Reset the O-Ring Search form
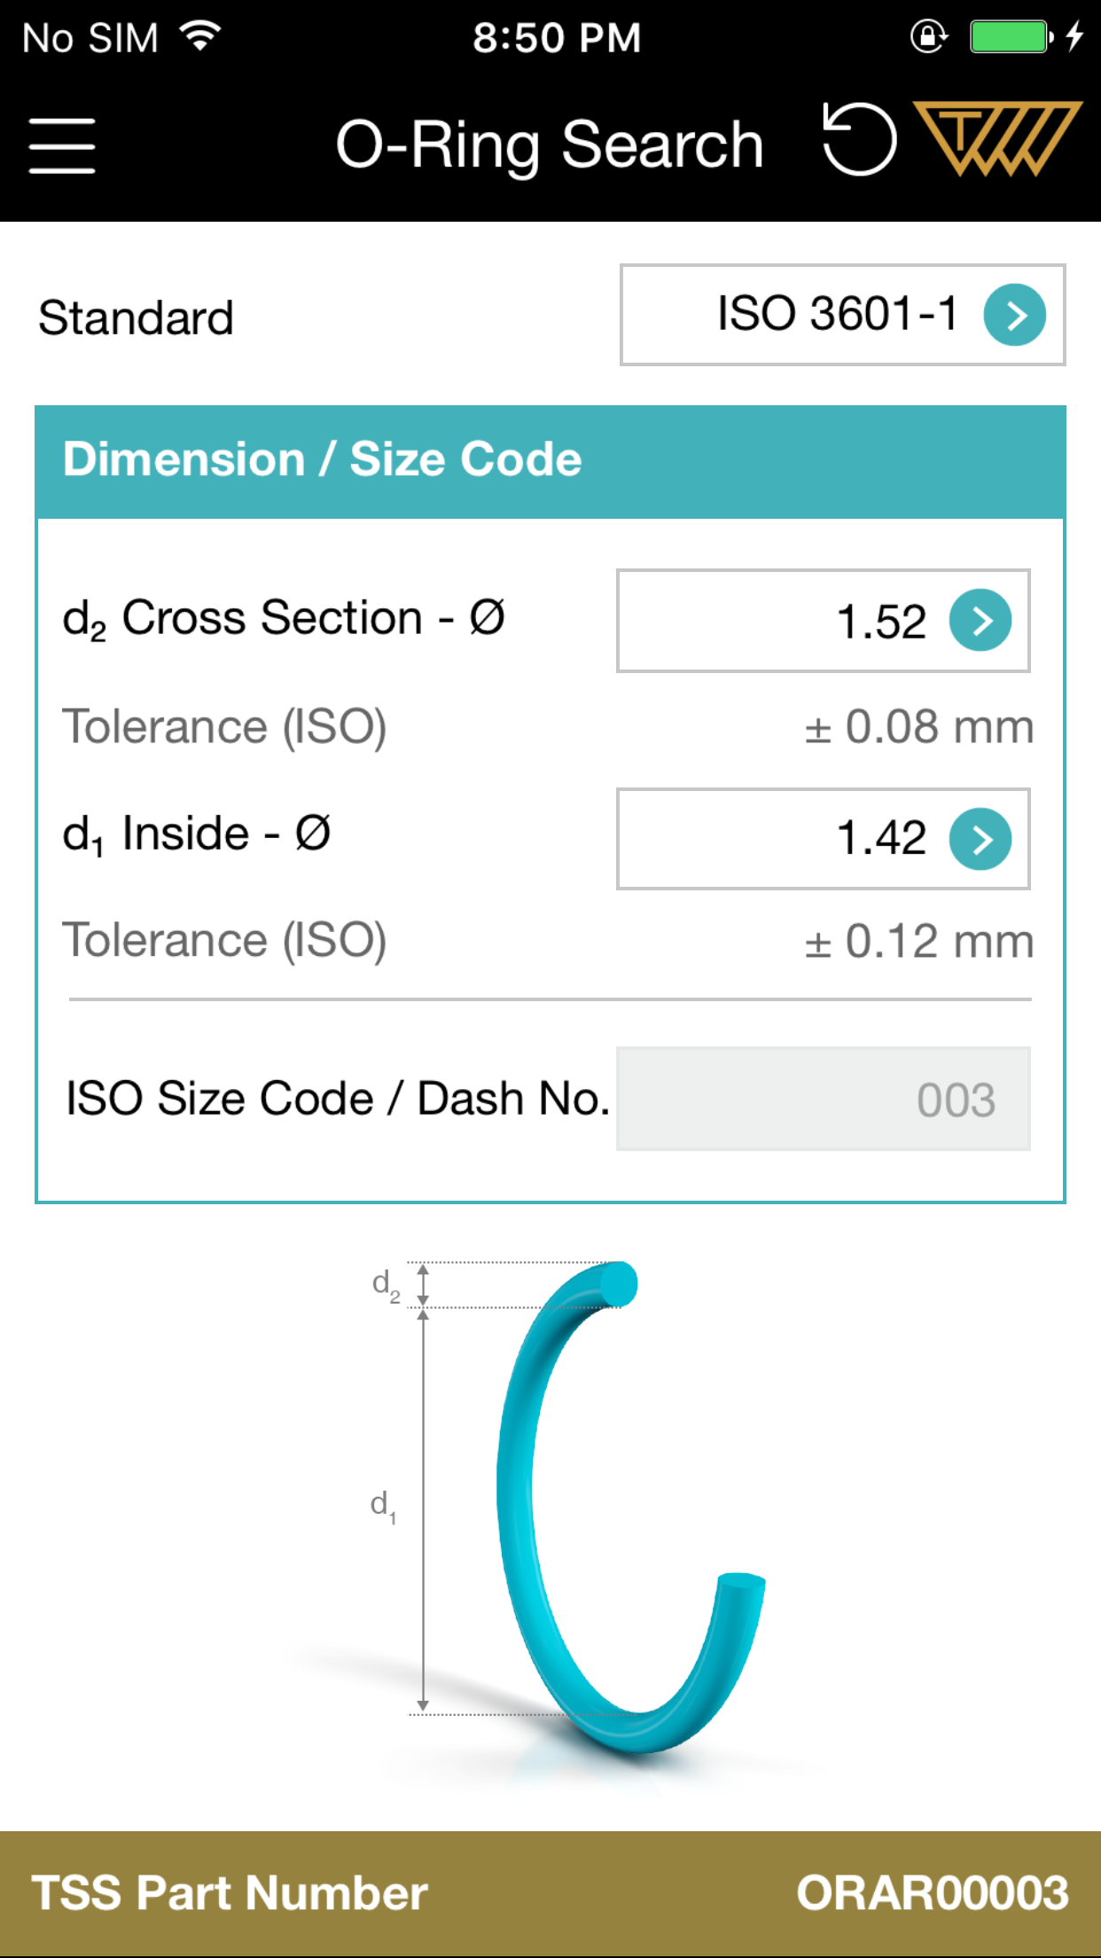Viewport: 1101px width, 1958px height. click(856, 140)
